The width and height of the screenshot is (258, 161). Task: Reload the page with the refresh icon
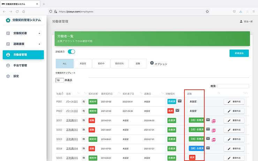coord(17,11)
